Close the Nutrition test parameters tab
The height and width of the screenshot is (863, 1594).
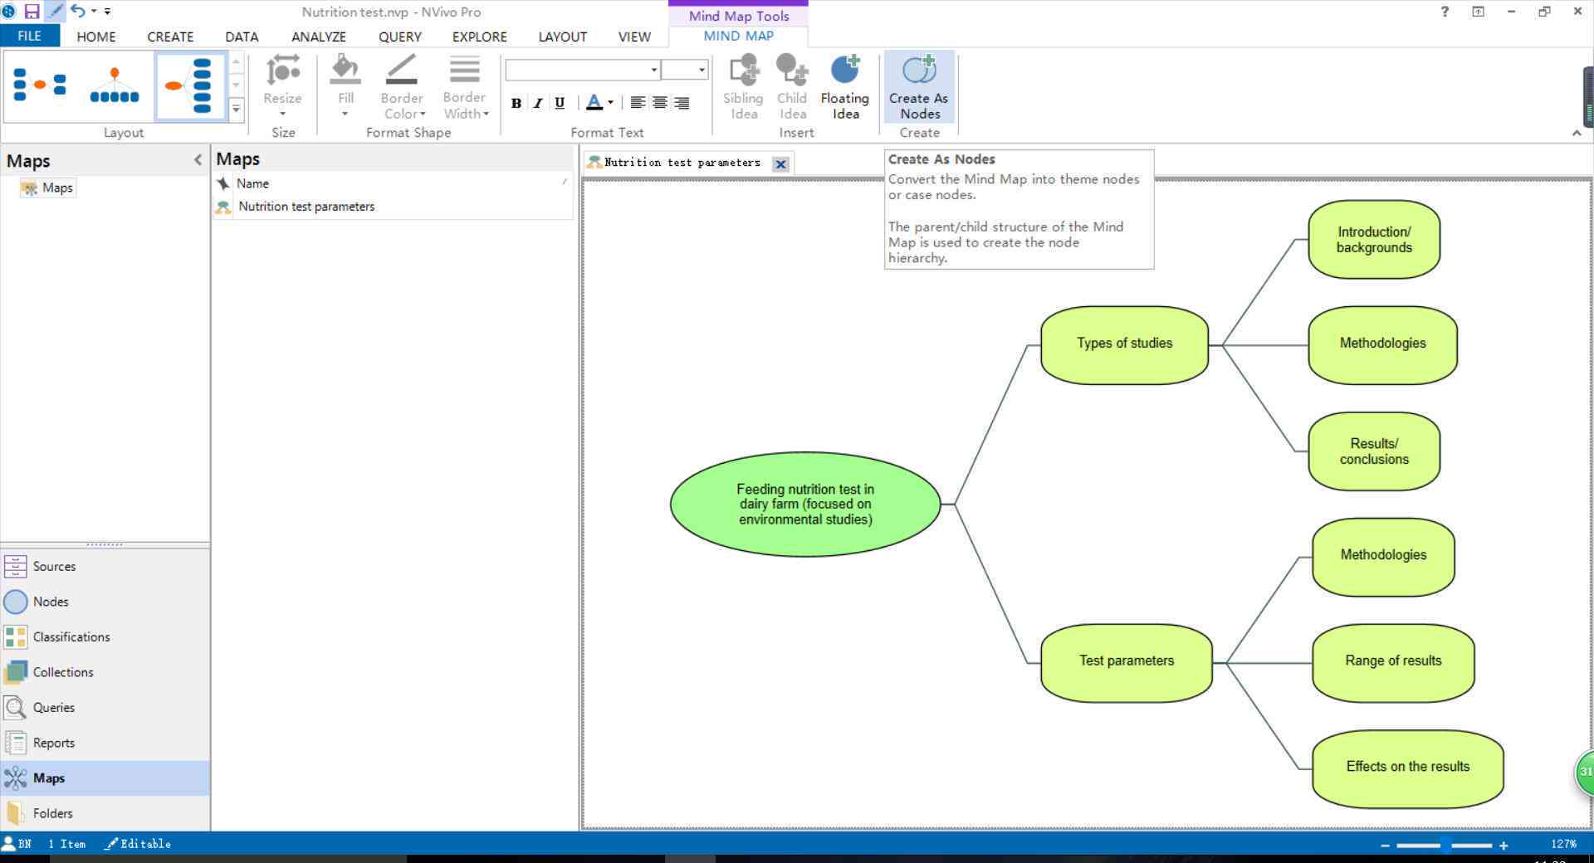[780, 164]
